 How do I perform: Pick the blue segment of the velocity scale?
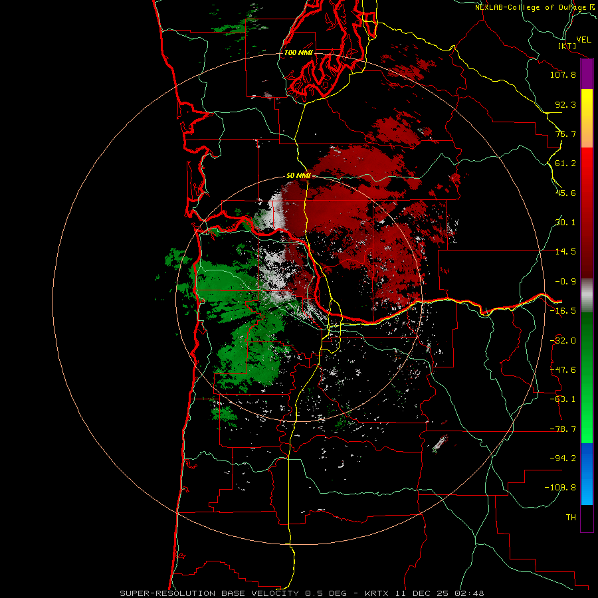point(587,474)
